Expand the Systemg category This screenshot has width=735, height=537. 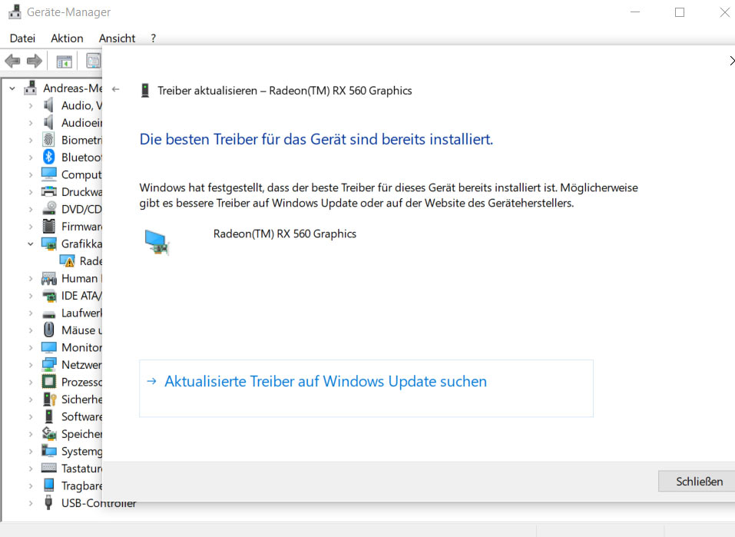31,451
